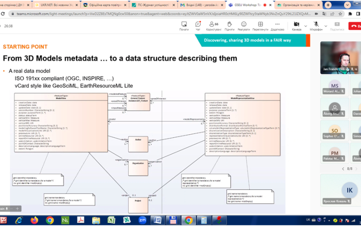
Task: Select the SO Sophie O'... participant tile
Action: coord(334,131)
